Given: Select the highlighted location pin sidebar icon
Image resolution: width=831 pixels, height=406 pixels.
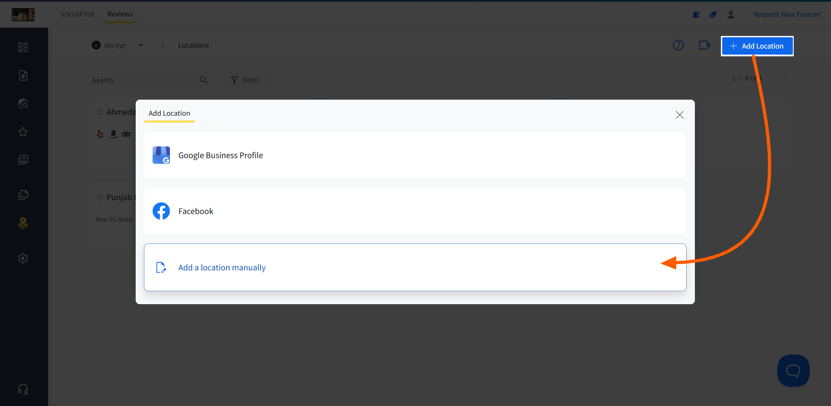Looking at the screenshot, I should pyautogui.click(x=23, y=223).
